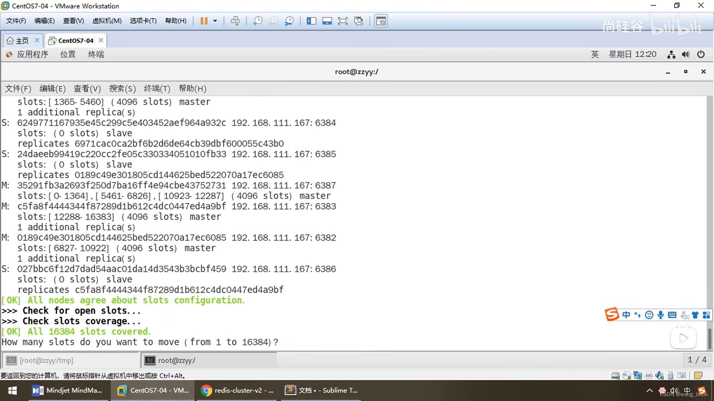Open Sublime Text from Windows taskbar
Viewport: 714px width, 401px height.
(322, 390)
